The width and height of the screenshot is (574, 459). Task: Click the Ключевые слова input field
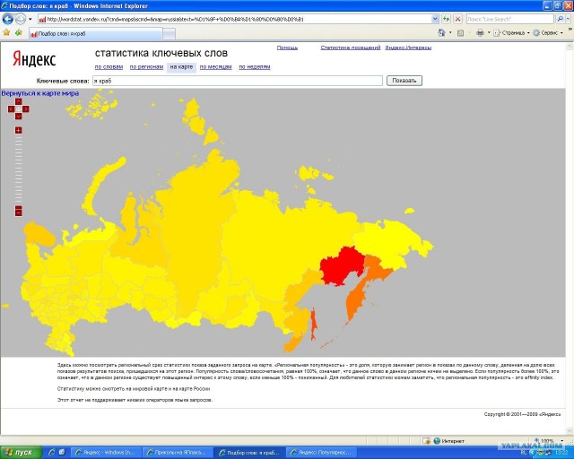238,81
